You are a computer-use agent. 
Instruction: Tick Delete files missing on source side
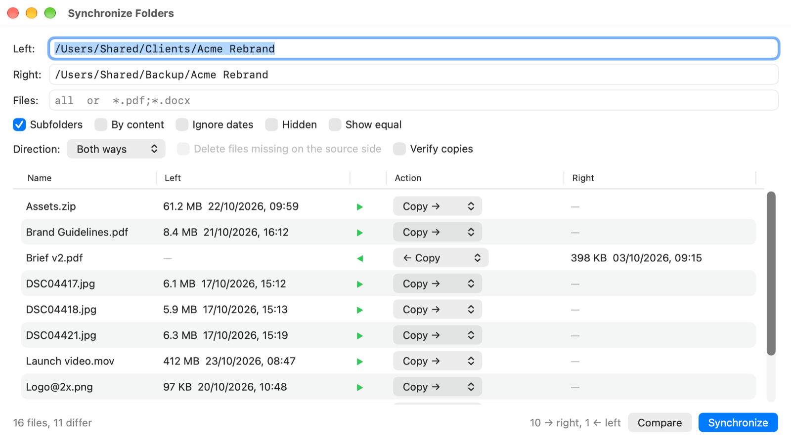point(183,149)
